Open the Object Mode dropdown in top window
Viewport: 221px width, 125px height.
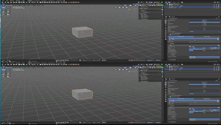(9, 6)
